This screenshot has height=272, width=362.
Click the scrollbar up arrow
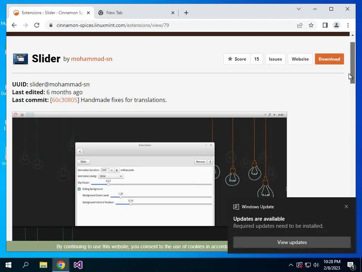pos(352,35)
